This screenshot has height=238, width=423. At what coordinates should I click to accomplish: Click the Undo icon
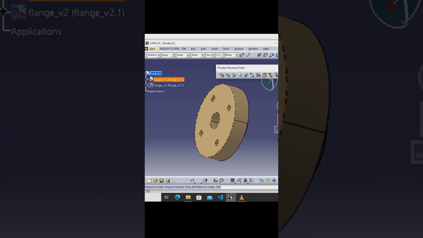(192, 181)
